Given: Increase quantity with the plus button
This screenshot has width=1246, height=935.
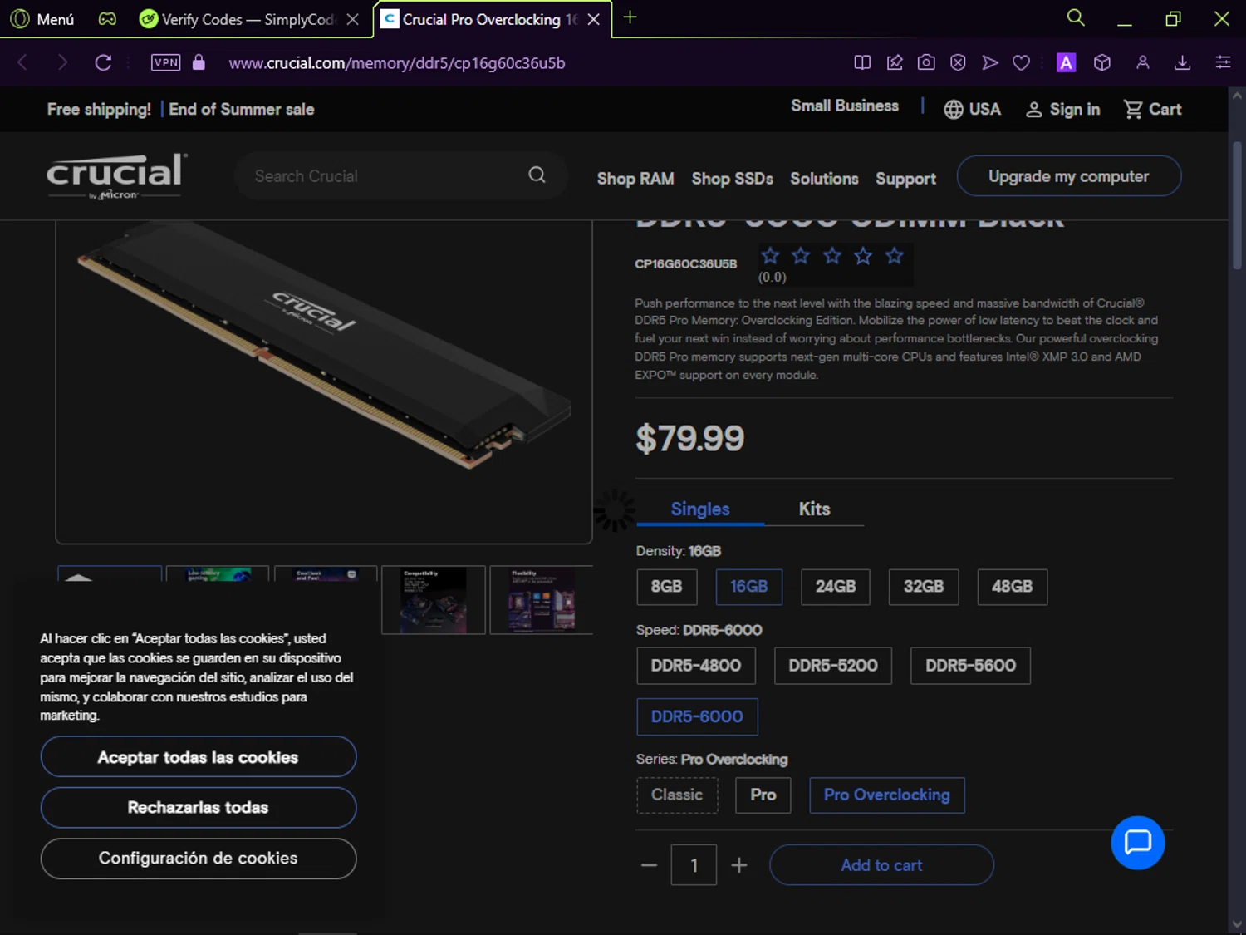Looking at the screenshot, I should pyautogui.click(x=739, y=865).
